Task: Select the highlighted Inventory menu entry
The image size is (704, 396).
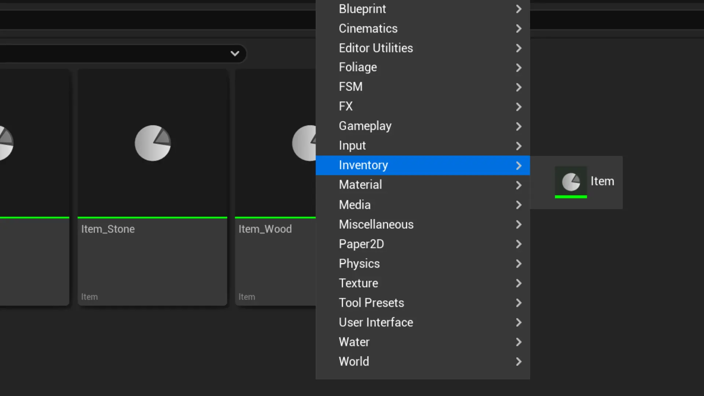Action: coord(422,165)
